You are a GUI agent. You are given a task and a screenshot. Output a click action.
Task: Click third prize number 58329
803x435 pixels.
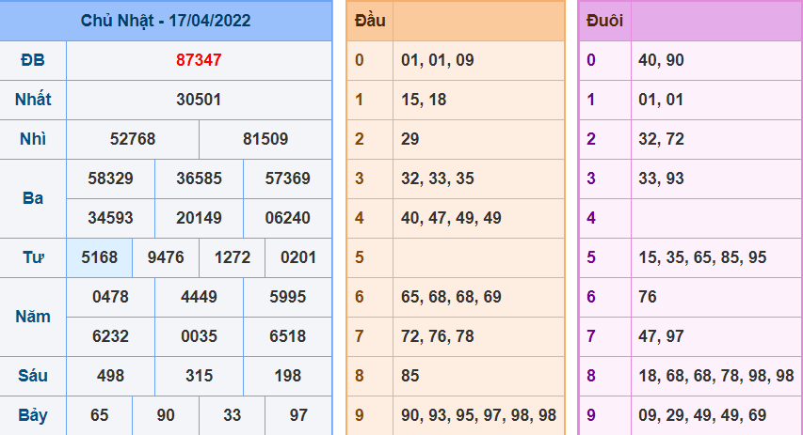point(111,179)
